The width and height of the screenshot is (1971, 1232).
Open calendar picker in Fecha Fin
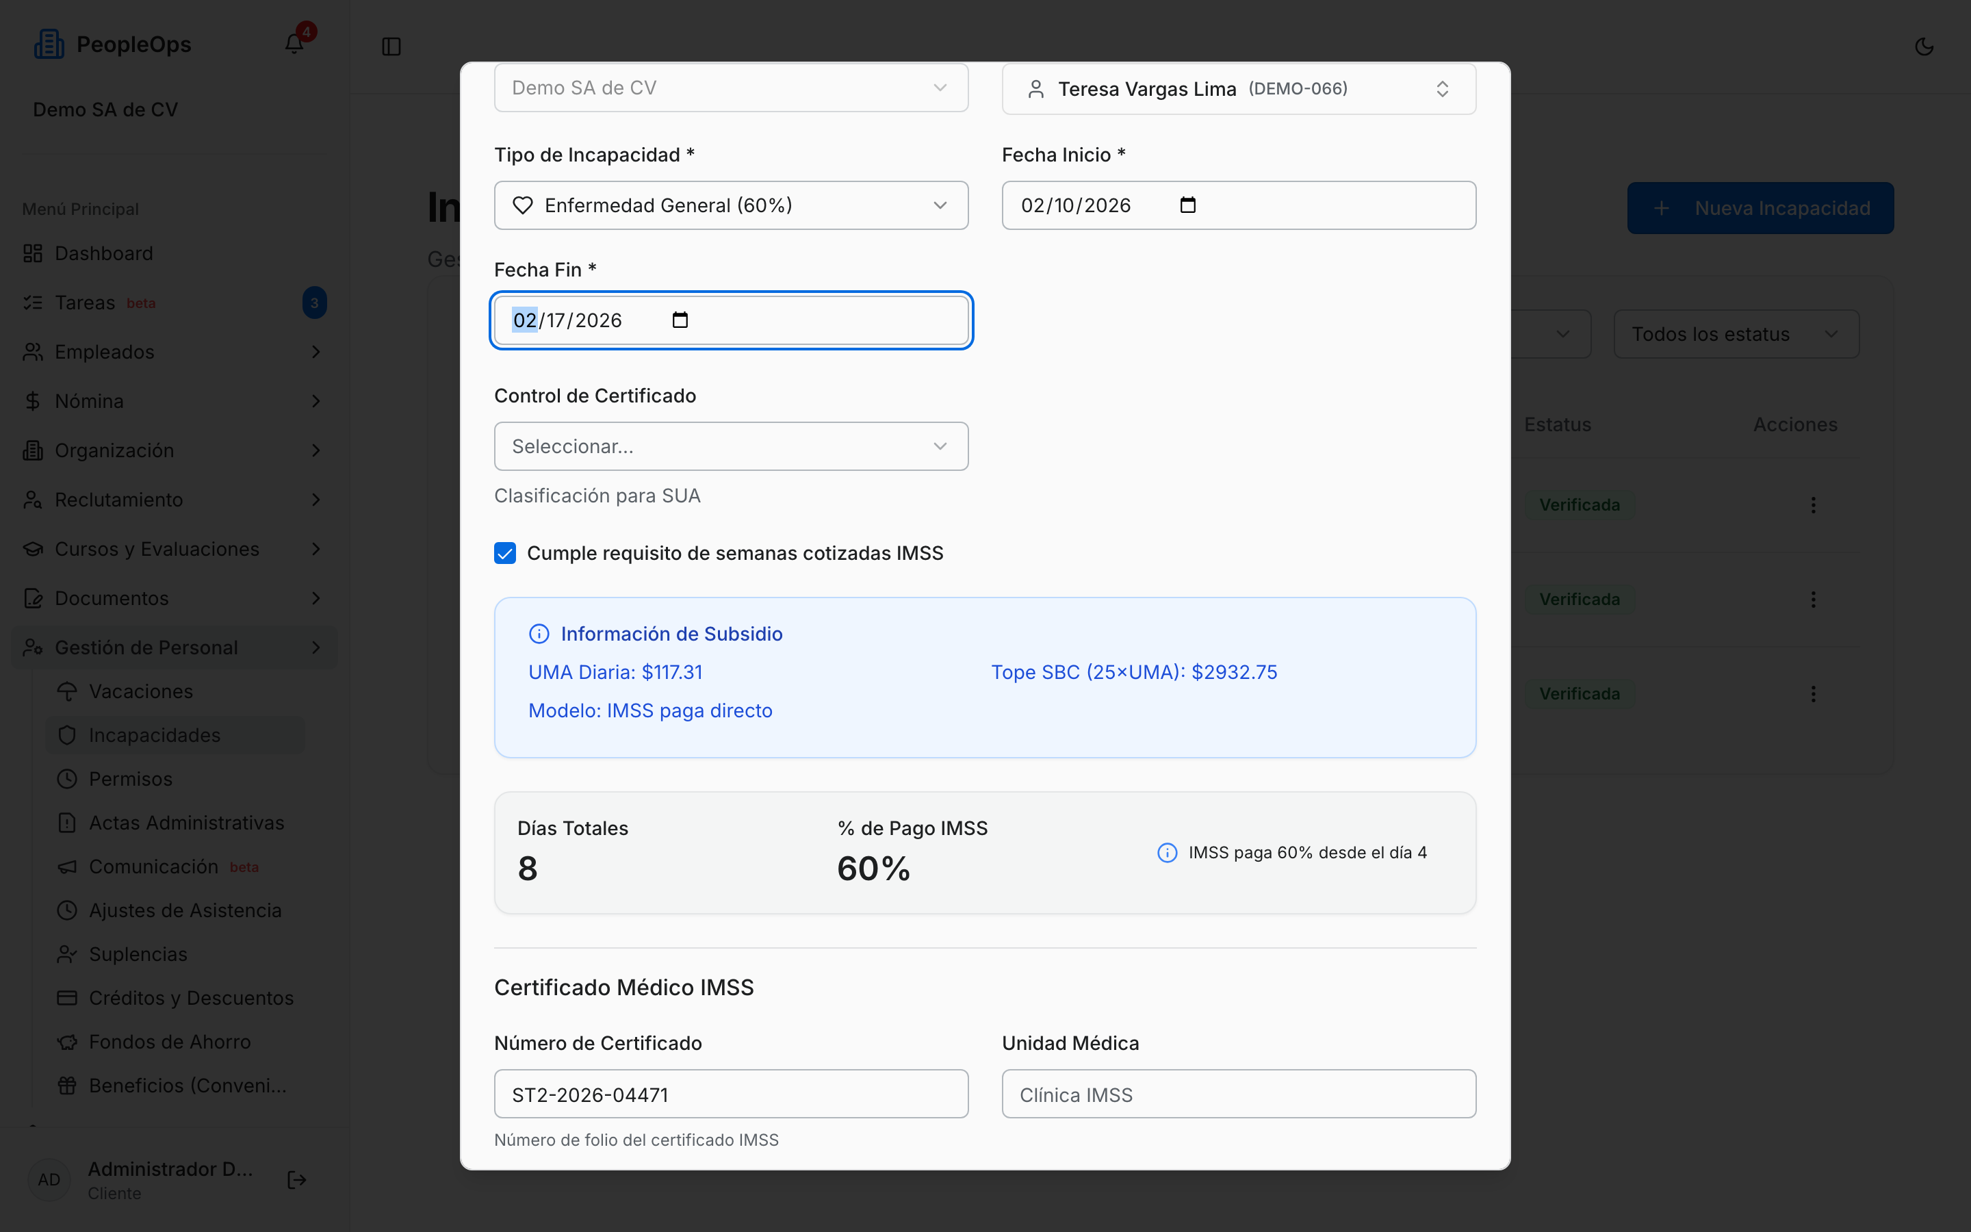pos(680,320)
